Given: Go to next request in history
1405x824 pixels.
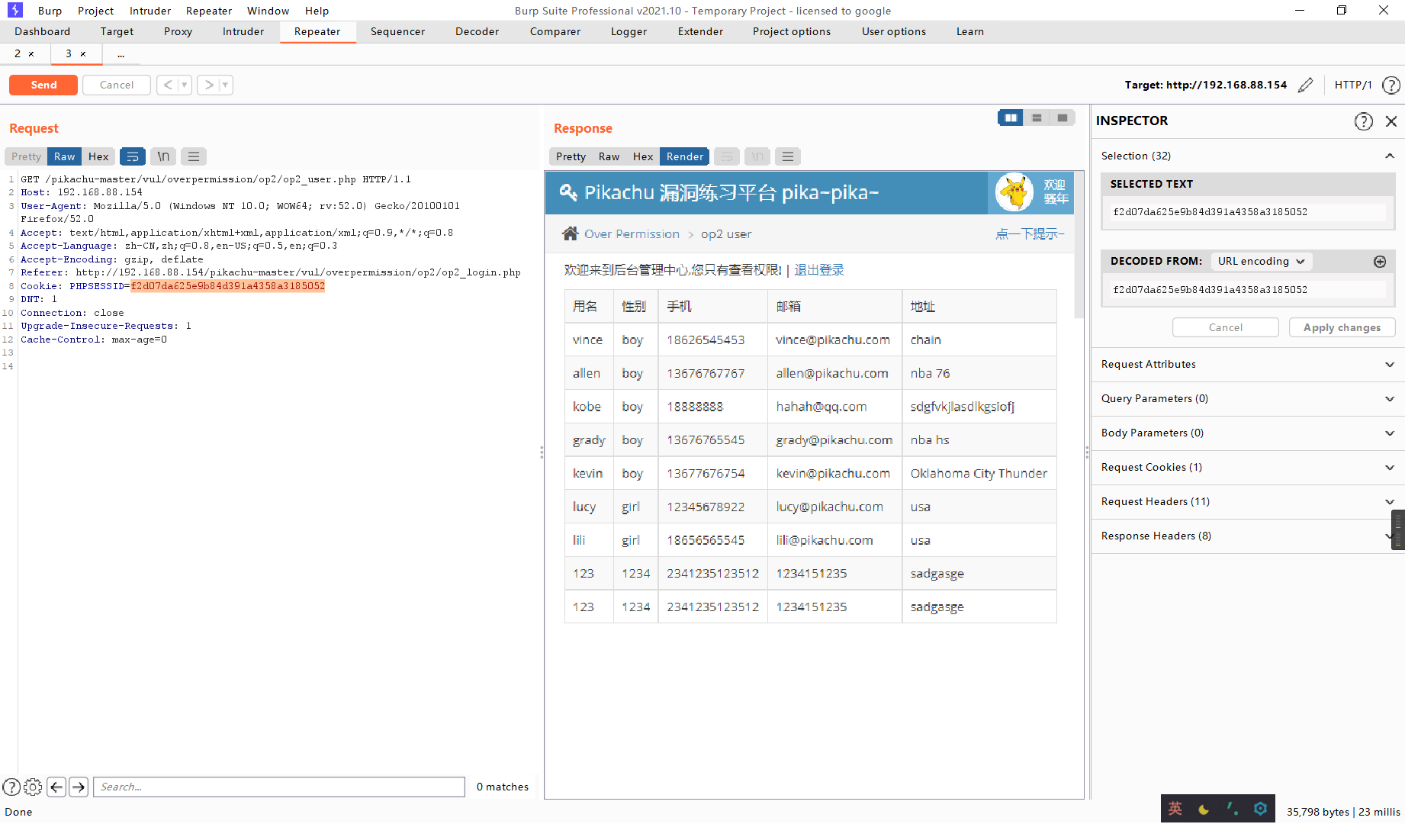Looking at the screenshot, I should 208,85.
